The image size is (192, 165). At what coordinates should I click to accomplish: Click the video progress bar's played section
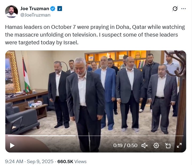coord(42,136)
